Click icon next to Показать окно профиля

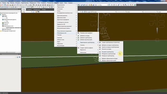(78, 33)
